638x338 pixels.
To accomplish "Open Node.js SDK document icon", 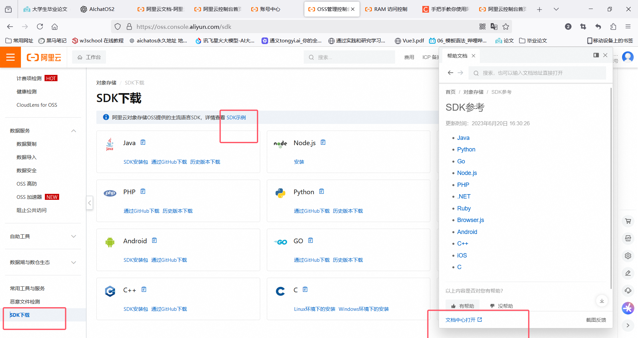I will click(323, 142).
